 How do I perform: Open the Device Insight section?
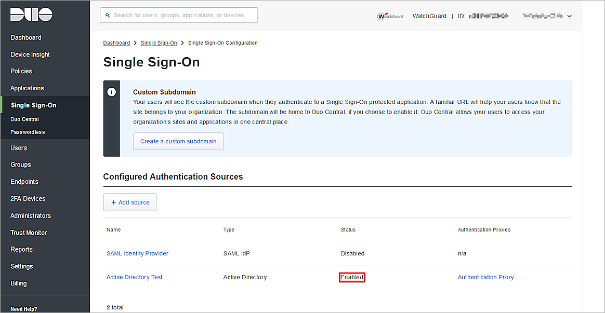(30, 54)
